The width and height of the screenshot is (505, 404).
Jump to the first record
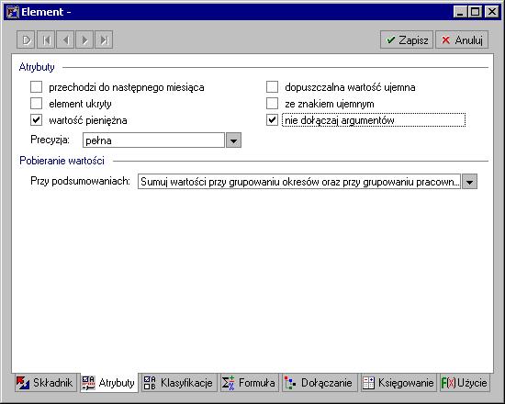[x=46, y=40]
